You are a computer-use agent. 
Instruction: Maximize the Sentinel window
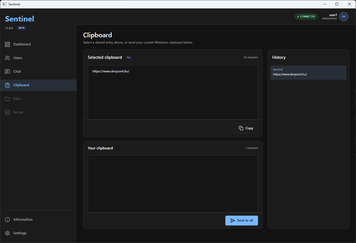point(337,4)
